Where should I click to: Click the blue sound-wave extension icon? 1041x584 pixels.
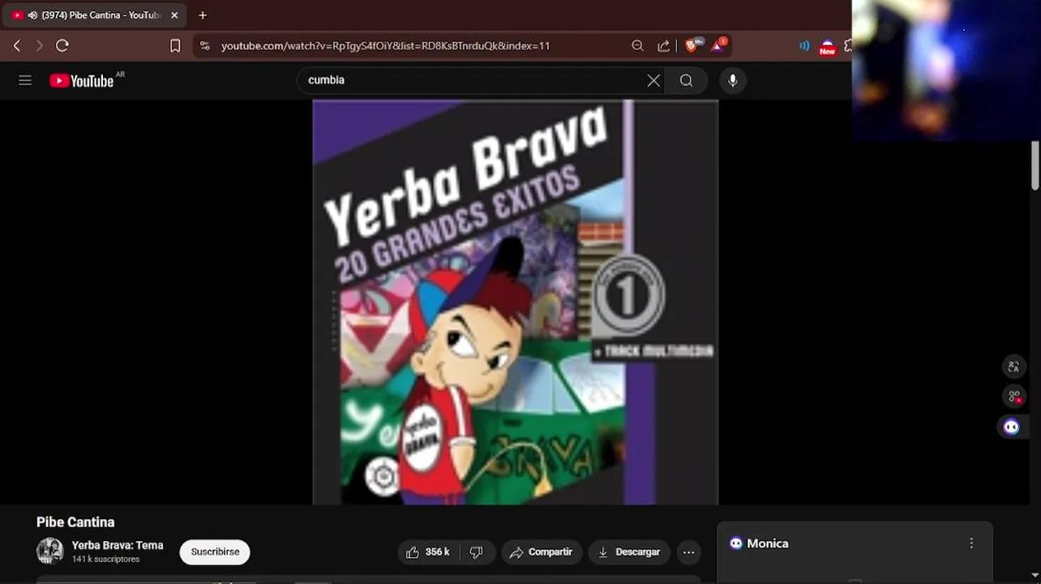coord(804,46)
